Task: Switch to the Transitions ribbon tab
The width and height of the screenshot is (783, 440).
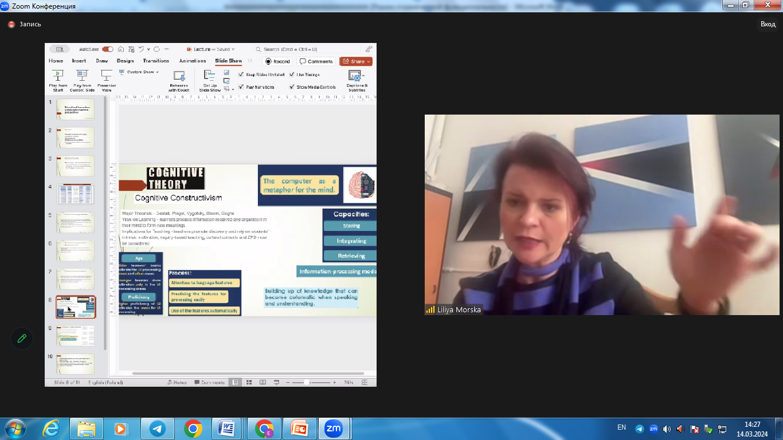Action: [x=156, y=61]
